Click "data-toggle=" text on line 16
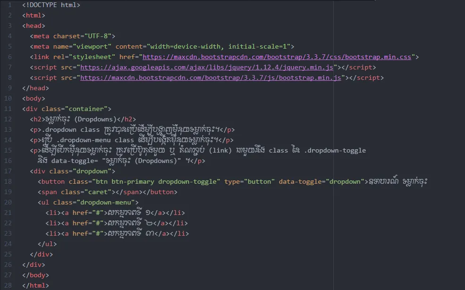Screen dimensions: 465x290 [75, 161]
